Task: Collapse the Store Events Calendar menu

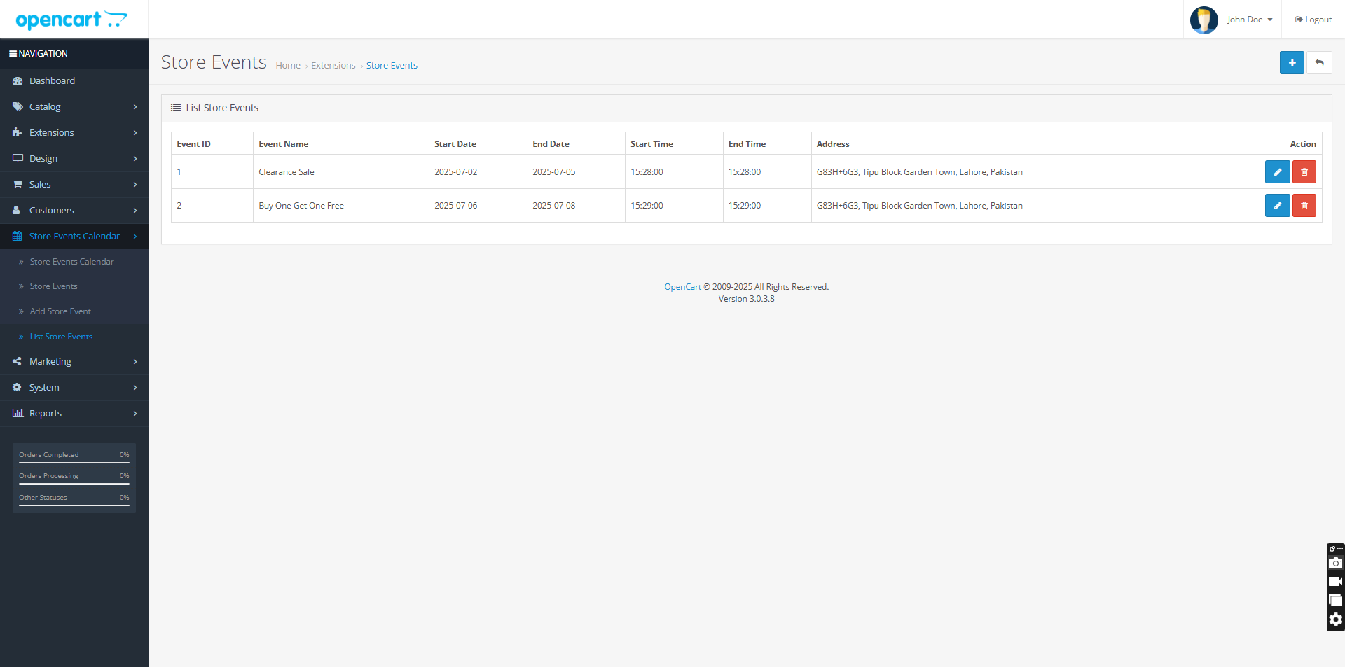Action: pyautogui.click(x=74, y=237)
